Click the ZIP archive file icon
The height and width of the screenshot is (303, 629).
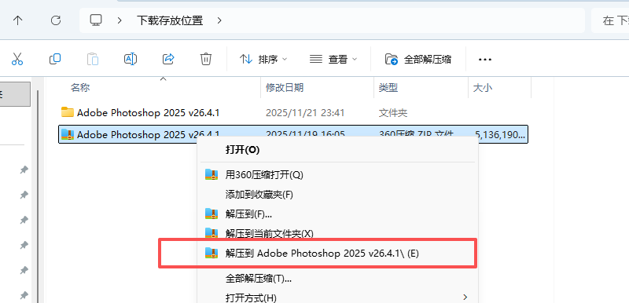pos(68,134)
